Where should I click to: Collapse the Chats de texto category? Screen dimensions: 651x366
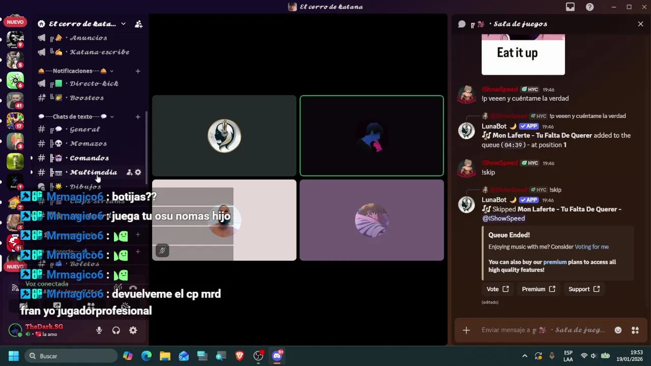click(75, 116)
